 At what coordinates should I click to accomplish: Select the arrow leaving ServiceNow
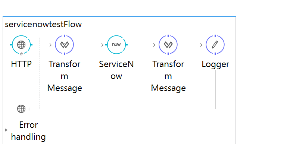coord(142,45)
